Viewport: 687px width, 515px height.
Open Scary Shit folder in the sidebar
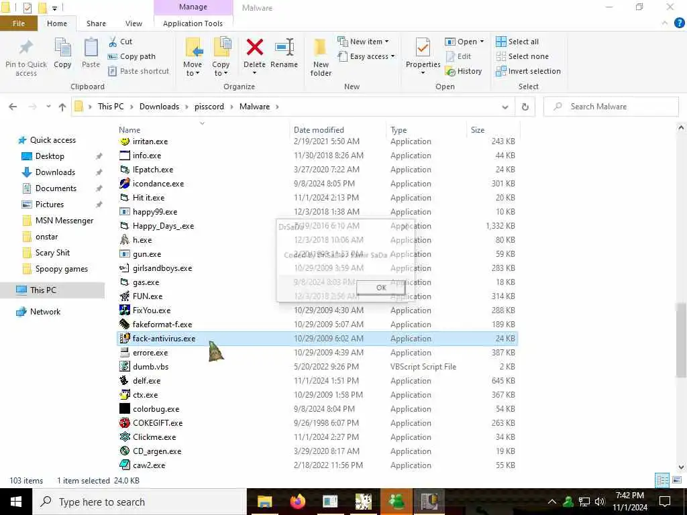[52, 253]
